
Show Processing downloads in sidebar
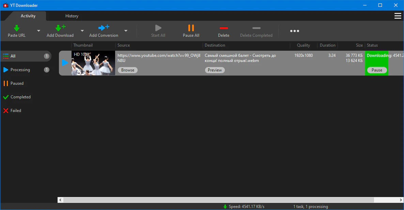[x=20, y=70]
